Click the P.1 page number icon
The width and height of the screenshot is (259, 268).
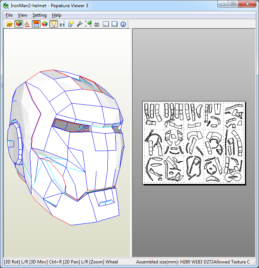pos(62,24)
